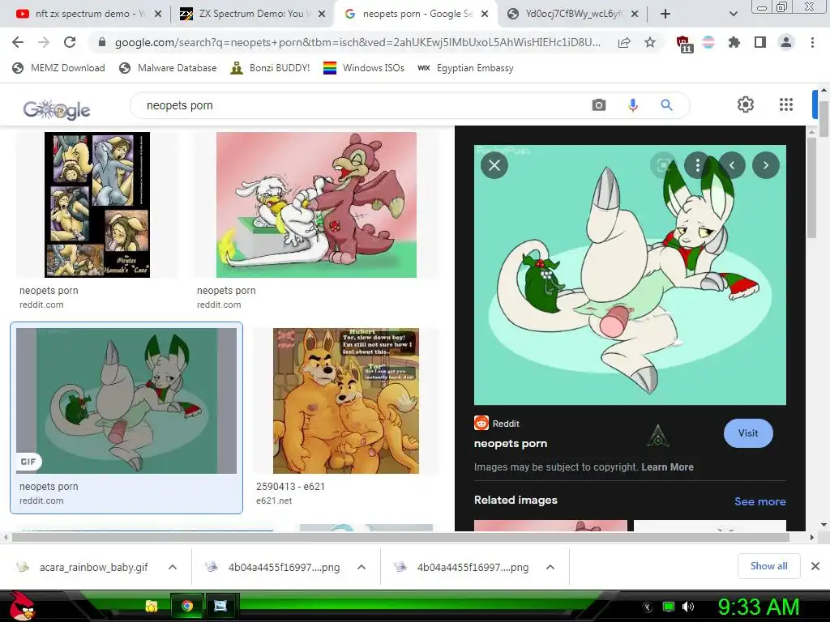This screenshot has height=622, width=830.
Task: Bookmark this page with the star icon
Action: tap(650, 42)
